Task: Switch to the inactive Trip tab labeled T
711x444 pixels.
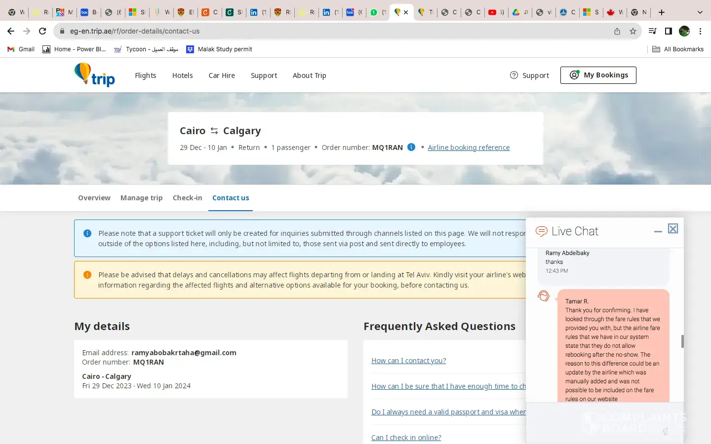Action: click(425, 12)
